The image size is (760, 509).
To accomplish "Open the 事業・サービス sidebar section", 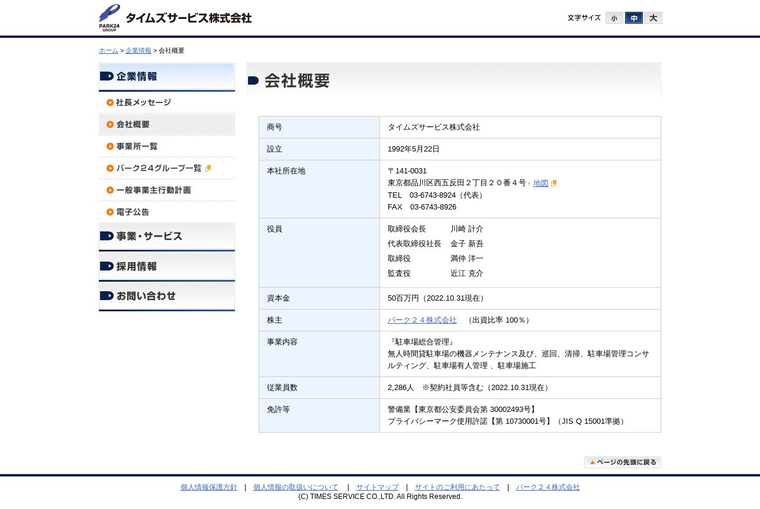I will pos(167,237).
